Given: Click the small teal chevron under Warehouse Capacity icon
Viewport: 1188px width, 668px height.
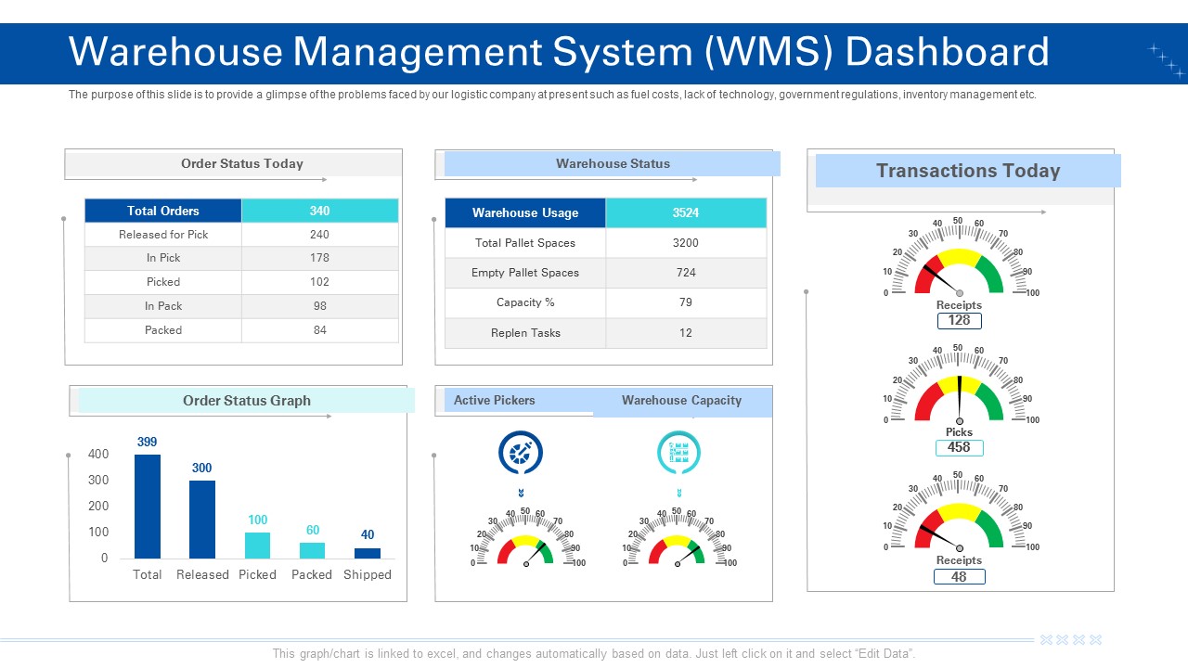Looking at the screenshot, I should click(x=678, y=492).
